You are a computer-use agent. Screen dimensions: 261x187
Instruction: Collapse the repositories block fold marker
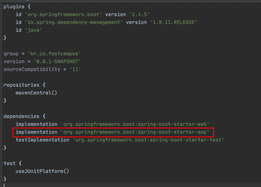click(2, 85)
